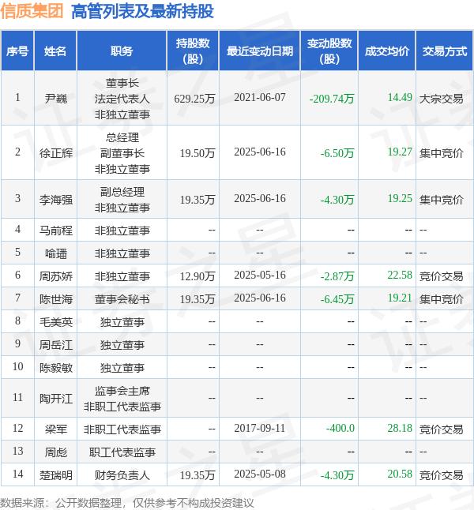Click the date 2021-06-07
Viewport: 474px width, 510px height.
click(259, 97)
